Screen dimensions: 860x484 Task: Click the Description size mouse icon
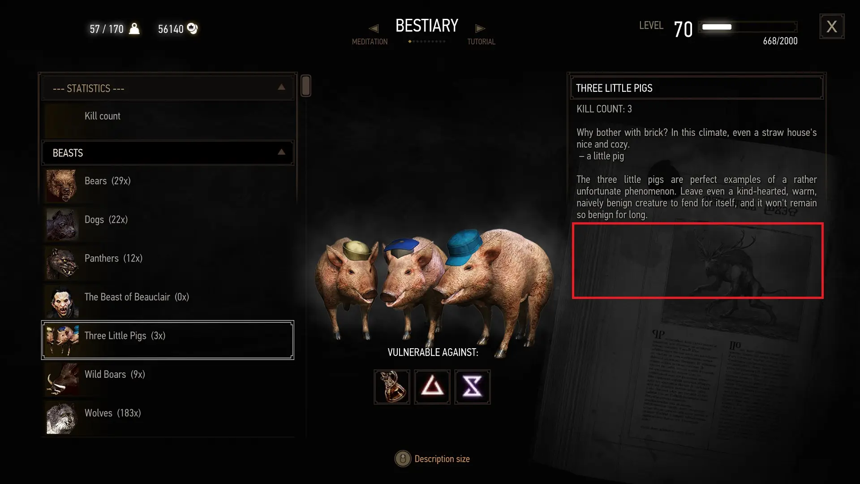tap(403, 459)
